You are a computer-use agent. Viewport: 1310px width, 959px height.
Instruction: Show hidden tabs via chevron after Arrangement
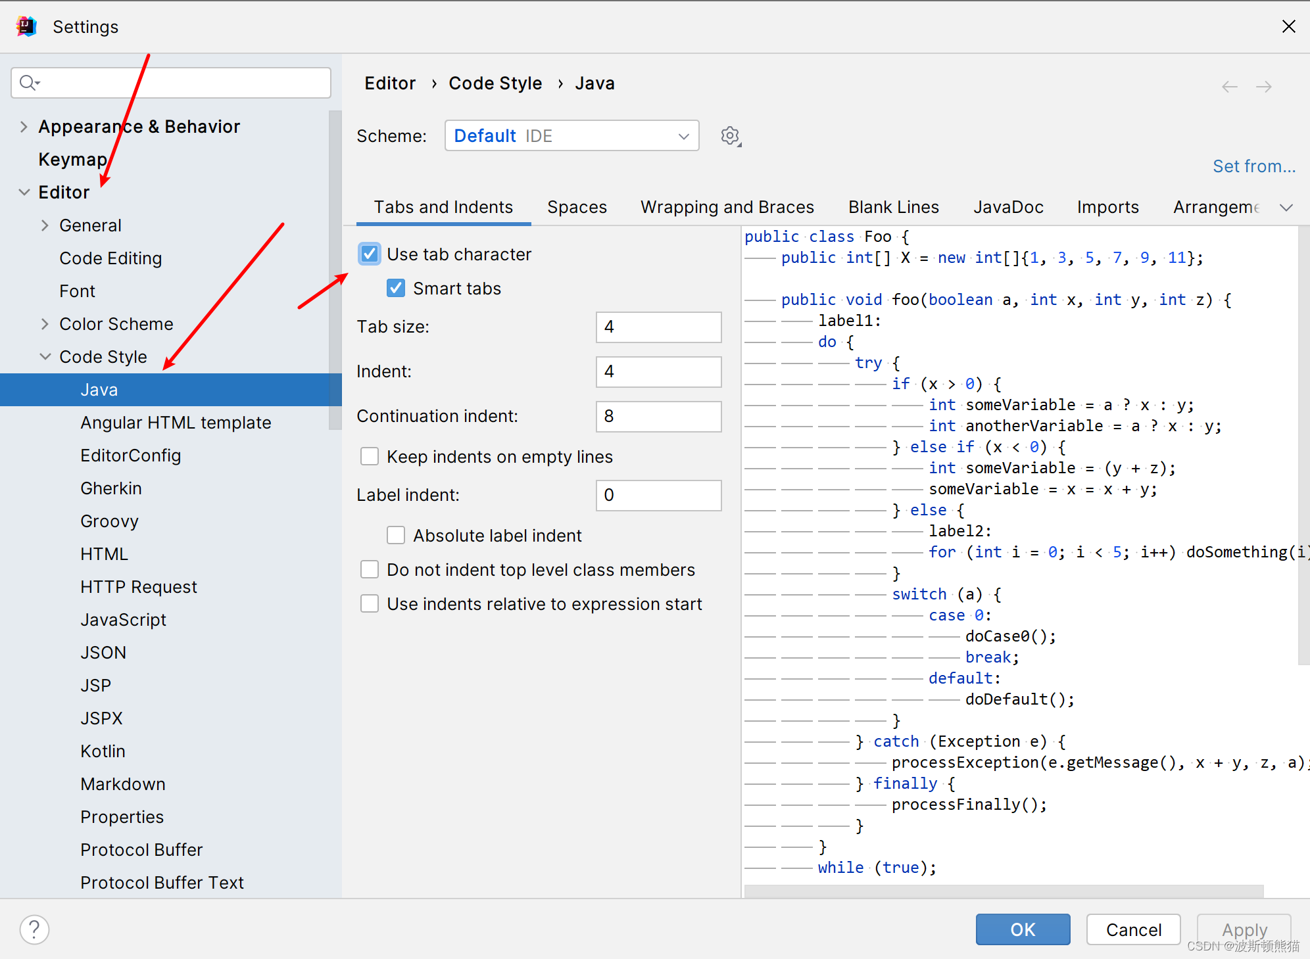click(x=1286, y=208)
